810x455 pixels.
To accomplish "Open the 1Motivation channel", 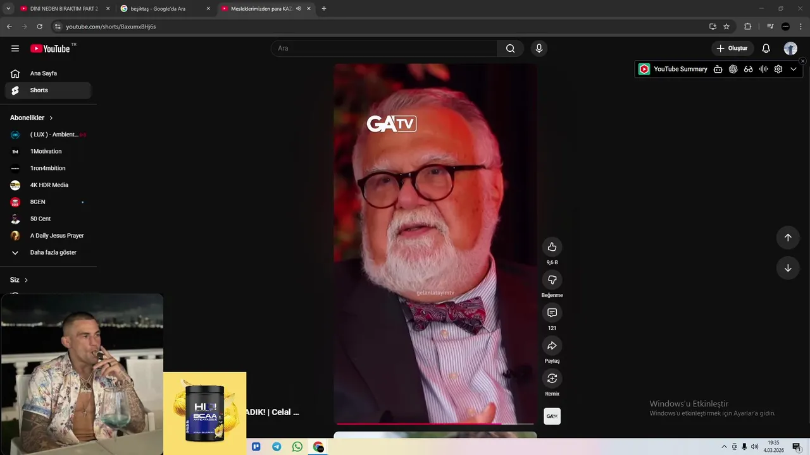I will [48, 152].
